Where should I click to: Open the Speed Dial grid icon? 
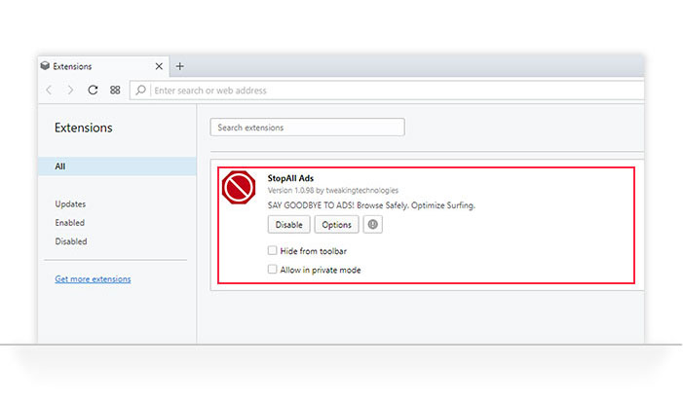coord(115,91)
